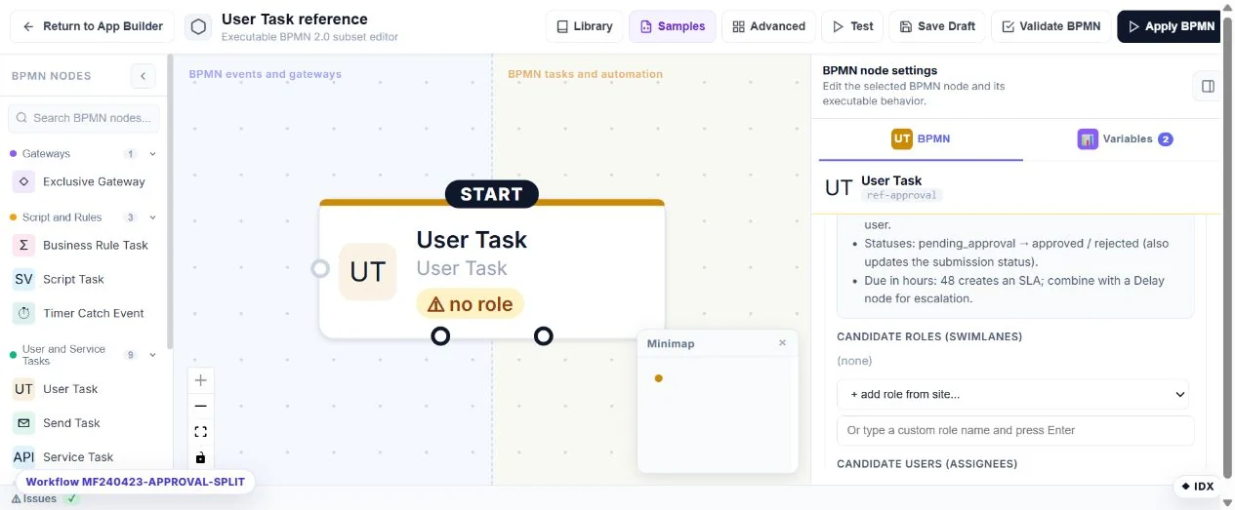Open the add role from site dropdown
This screenshot has height=510, width=1235.
[x=1012, y=394]
